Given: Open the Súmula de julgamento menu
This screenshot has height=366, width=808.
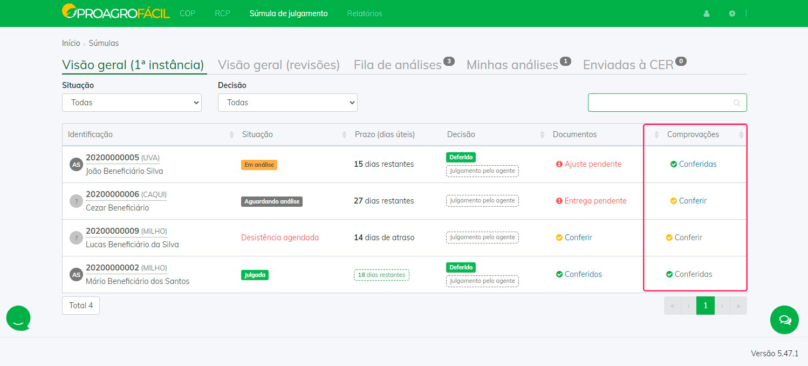Looking at the screenshot, I should [289, 13].
